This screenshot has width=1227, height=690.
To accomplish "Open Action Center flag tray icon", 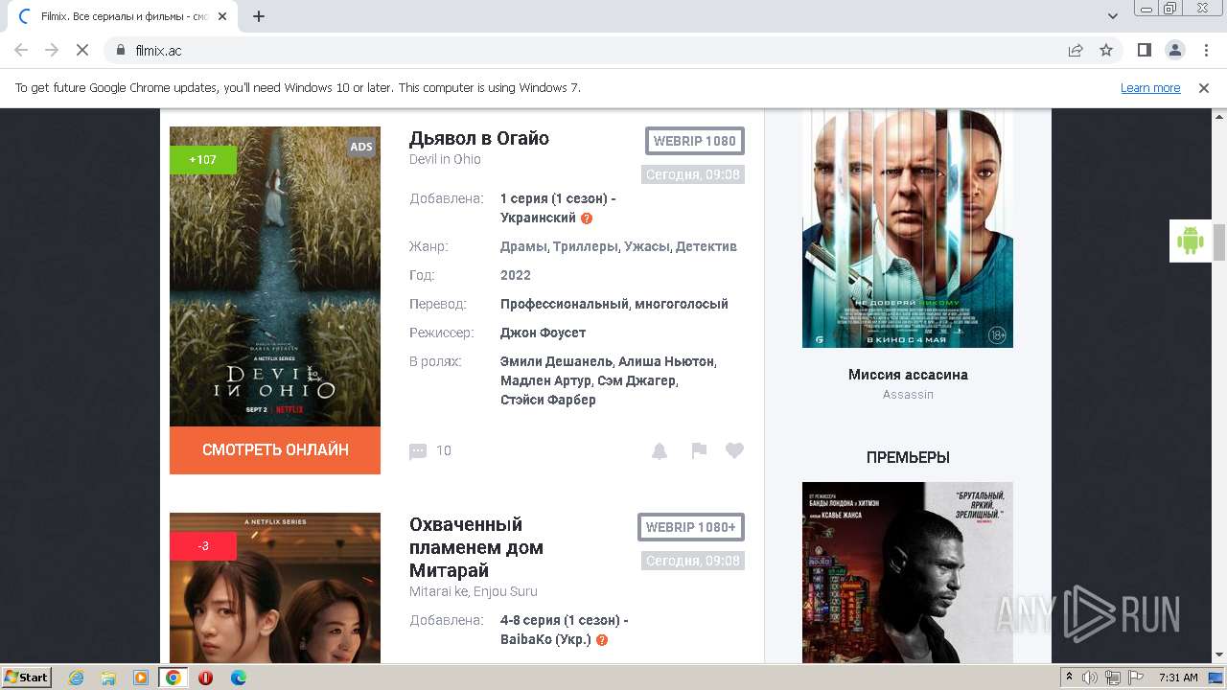I will [x=1135, y=678].
